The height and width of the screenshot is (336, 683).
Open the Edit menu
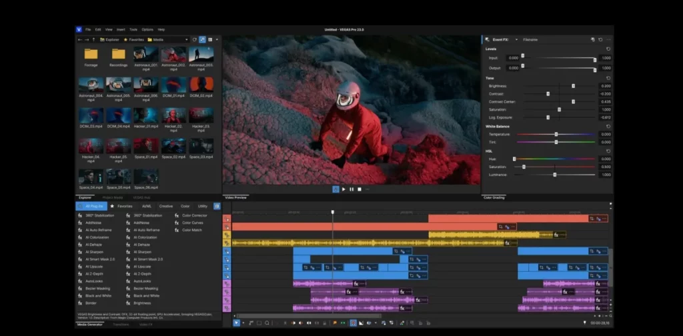click(x=98, y=29)
